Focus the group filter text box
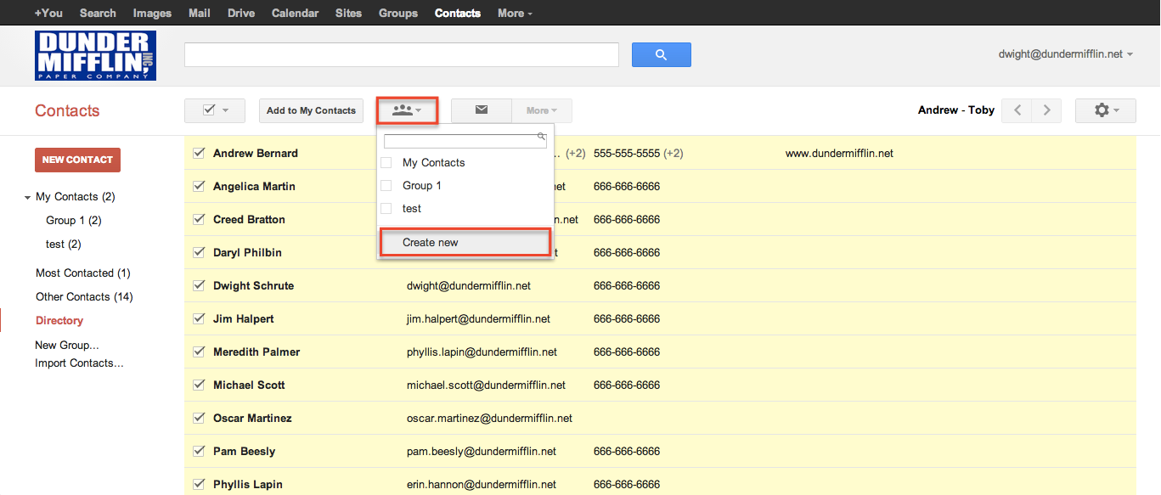The image size is (1161, 495). pos(465,141)
